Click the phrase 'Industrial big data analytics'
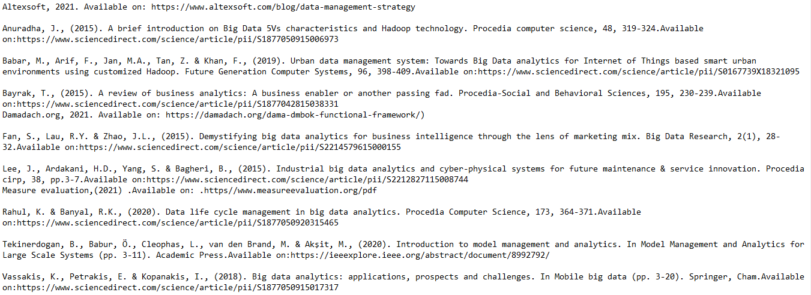 coord(343,168)
